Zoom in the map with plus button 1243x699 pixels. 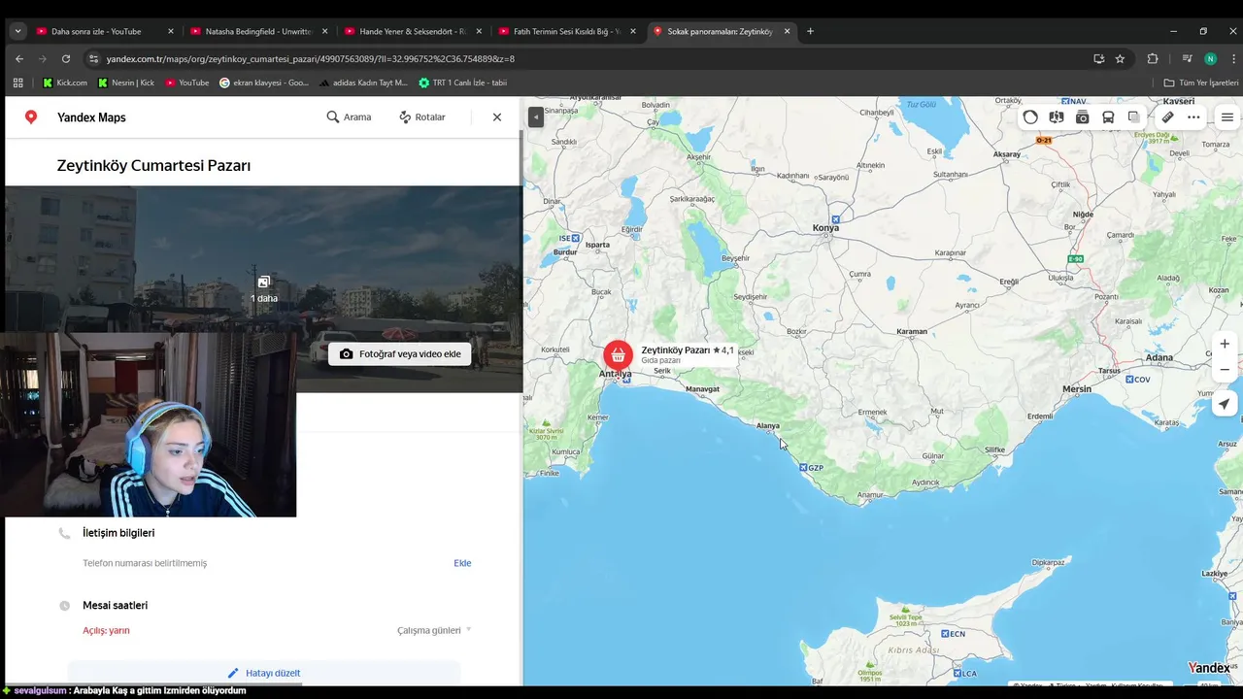point(1225,344)
